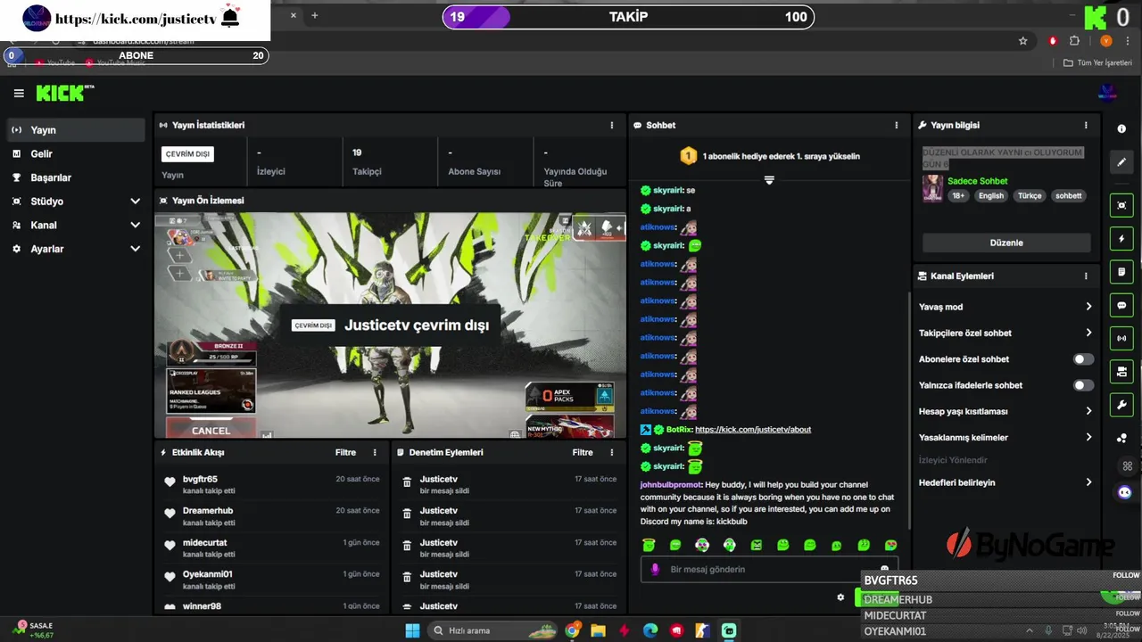Click the stream preview focus icon in right rail
The width and height of the screenshot is (1142, 642).
point(1121,205)
